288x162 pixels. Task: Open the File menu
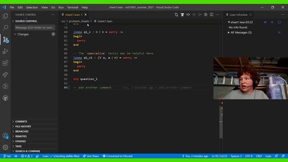[12, 7]
